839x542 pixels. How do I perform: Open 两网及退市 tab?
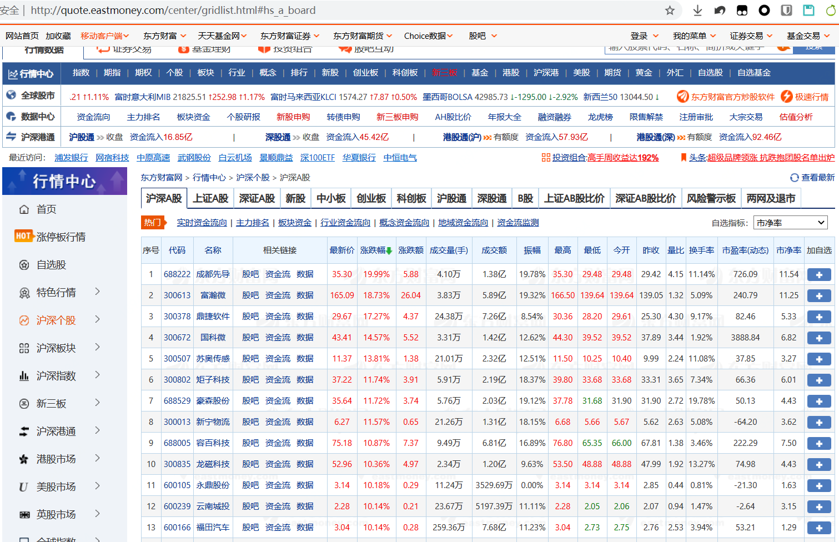(x=771, y=198)
